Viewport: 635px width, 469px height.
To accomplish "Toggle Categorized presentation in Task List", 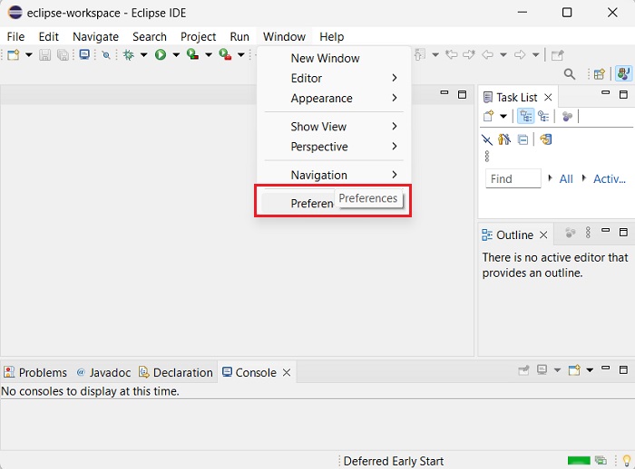I will pyautogui.click(x=525, y=117).
